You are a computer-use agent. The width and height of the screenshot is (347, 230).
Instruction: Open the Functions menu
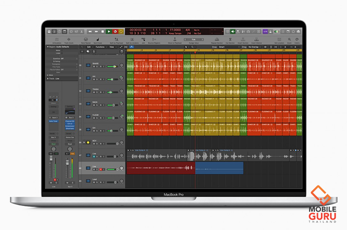[101, 47]
